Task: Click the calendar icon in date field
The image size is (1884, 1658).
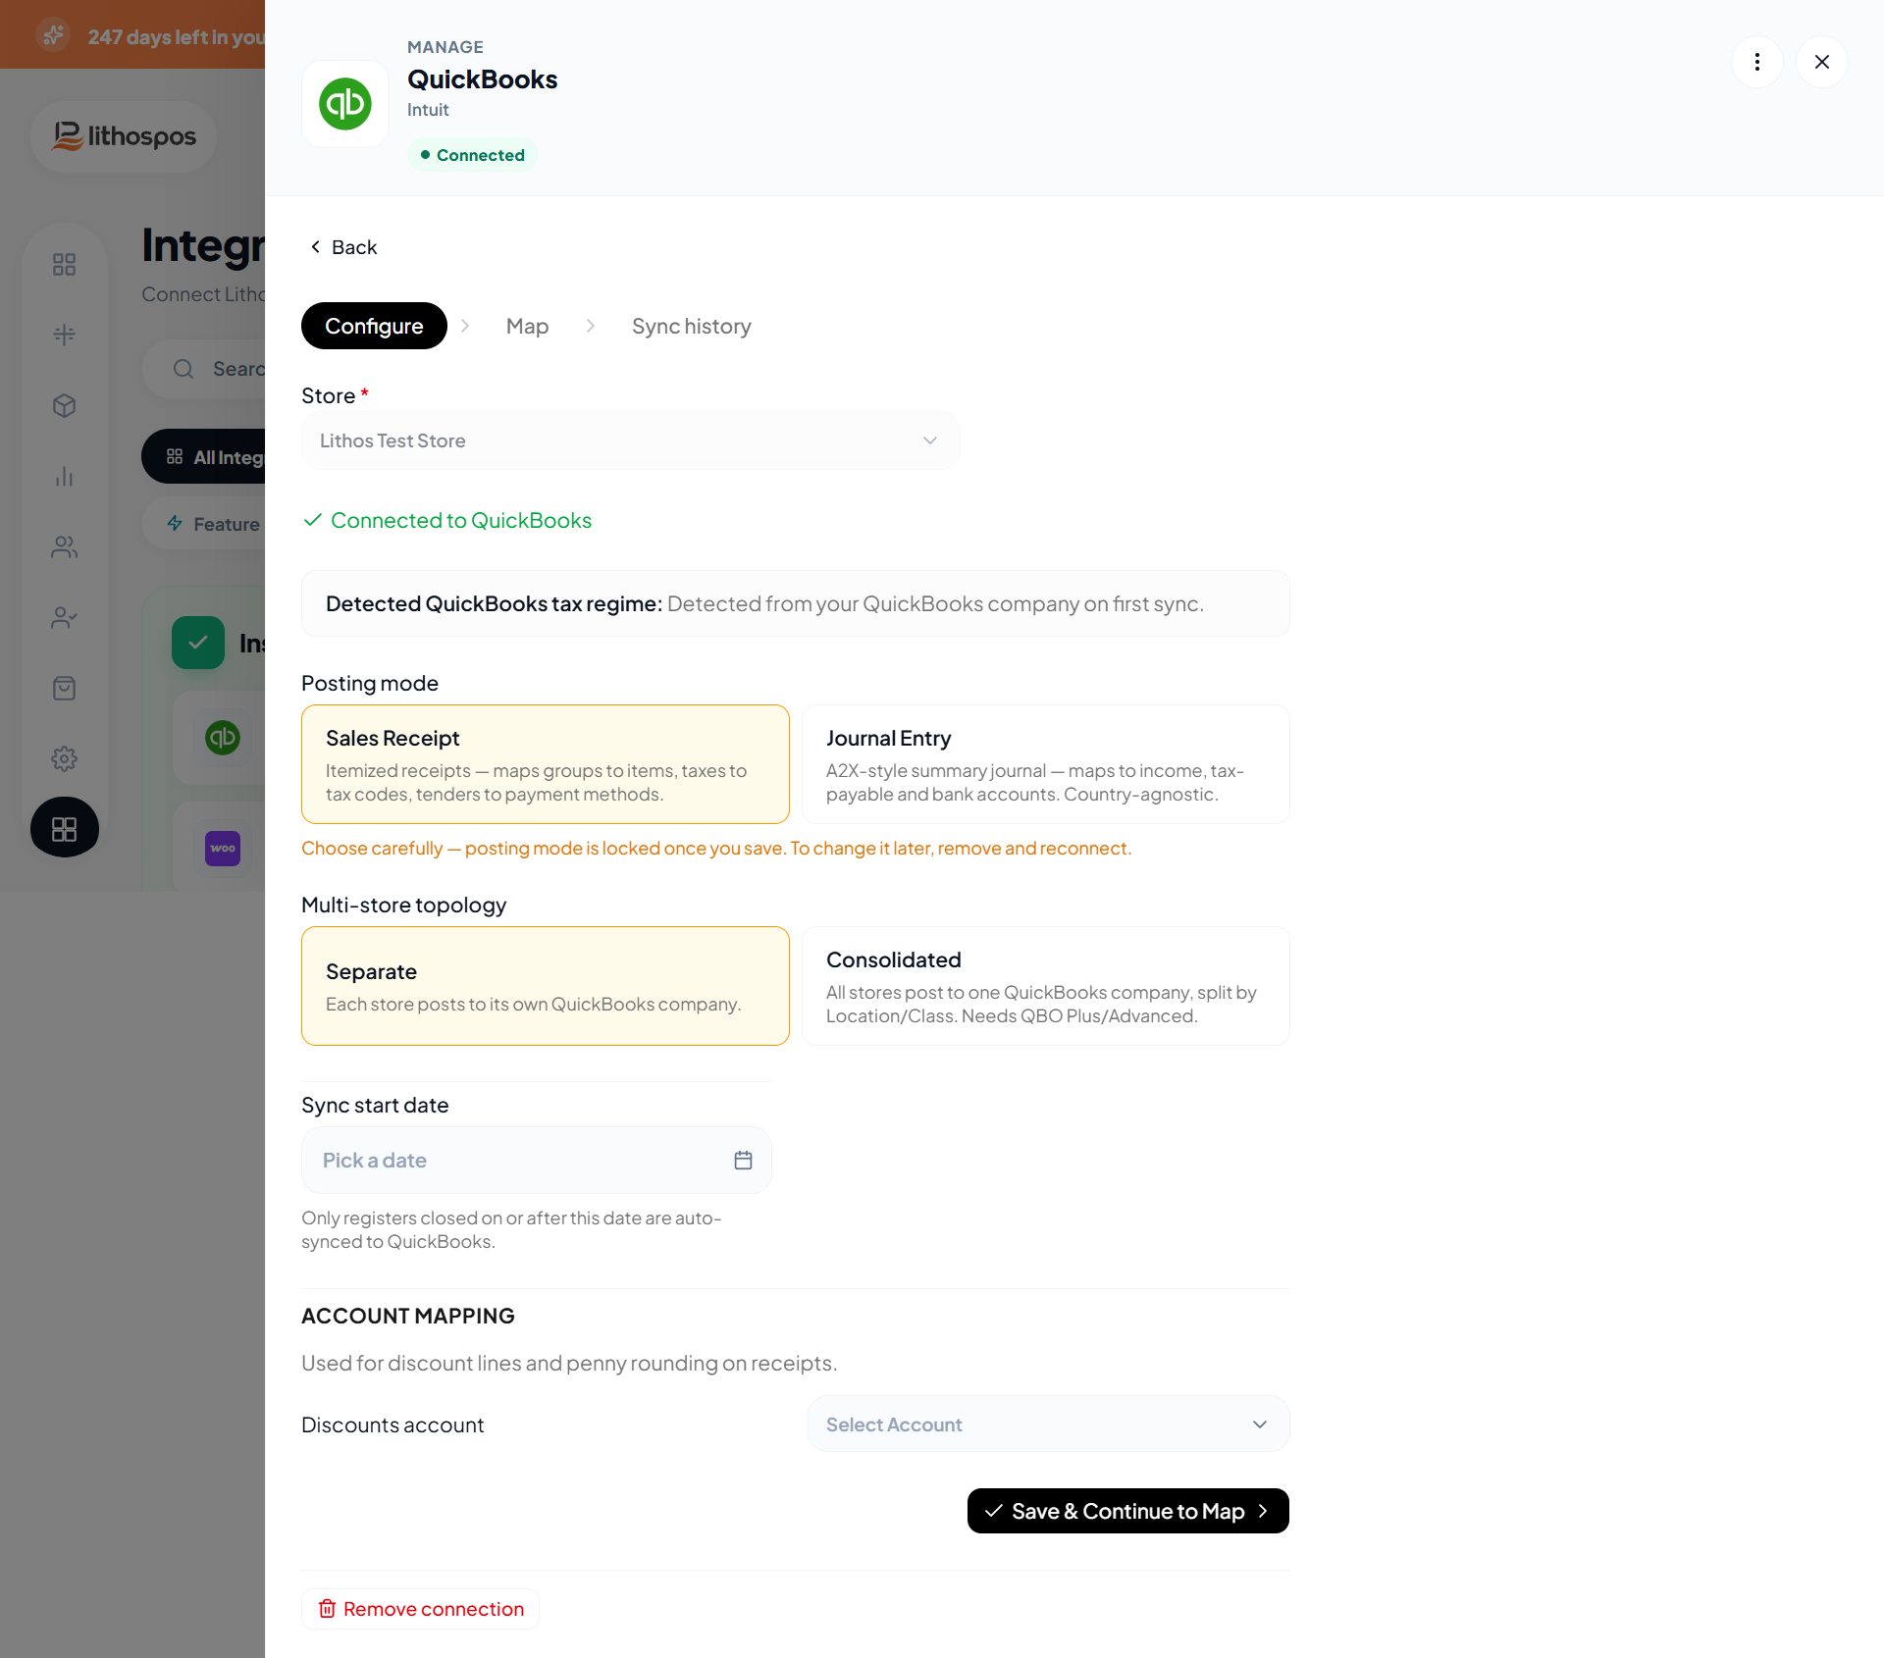Action: pos(743,1161)
